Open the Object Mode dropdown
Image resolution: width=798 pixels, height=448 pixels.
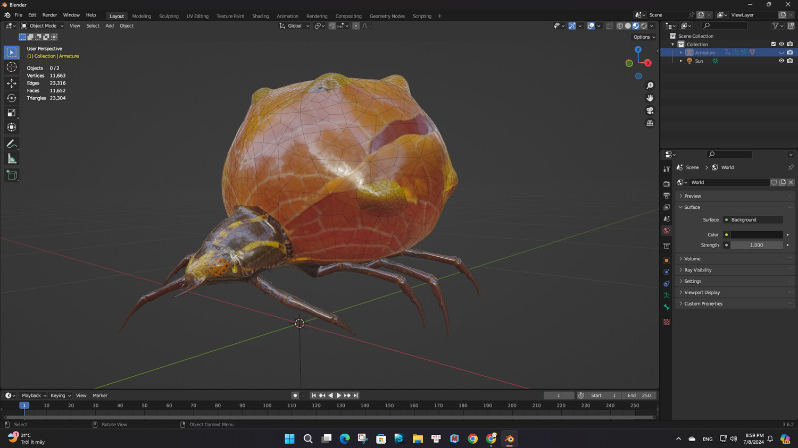(43, 26)
